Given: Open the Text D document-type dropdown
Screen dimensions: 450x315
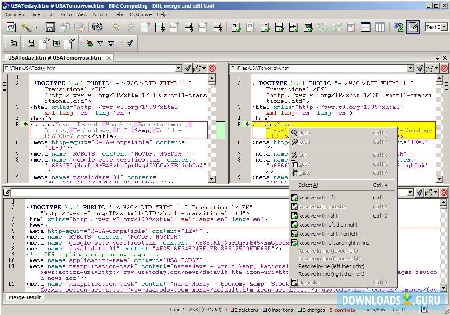Looking at the screenshot, I should tap(444, 27).
